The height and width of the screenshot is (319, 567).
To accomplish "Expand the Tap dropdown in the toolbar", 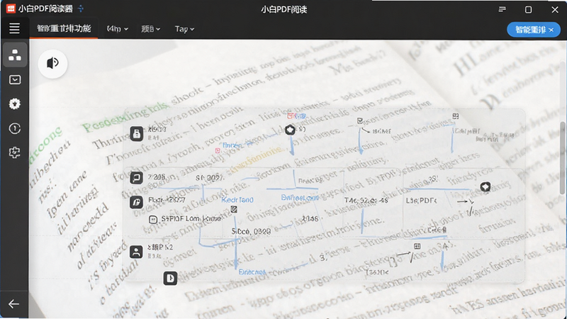I will (x=184, y=29).
